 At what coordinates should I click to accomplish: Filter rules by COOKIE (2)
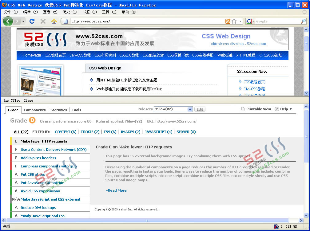(90, 132)
